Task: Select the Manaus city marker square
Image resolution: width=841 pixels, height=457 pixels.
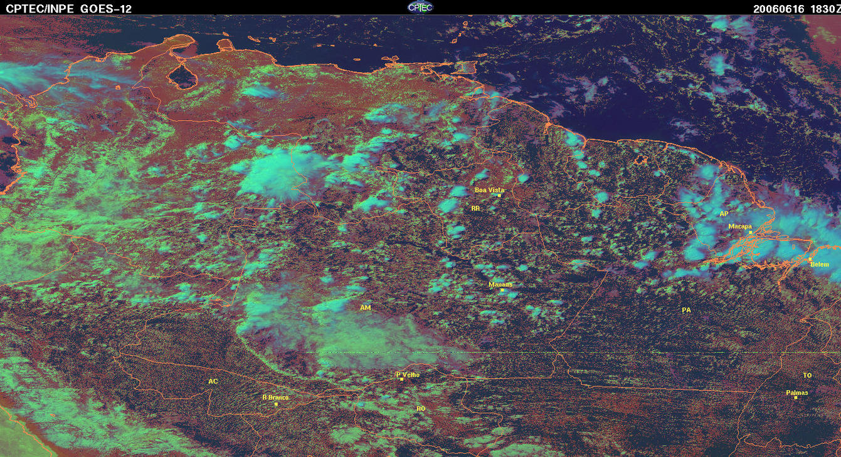Action: [x=502, y=290]
